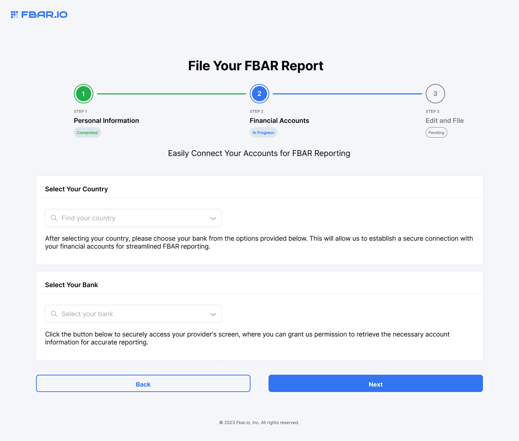Screen dimensions: 519x441
Task: Click the green progress connector line
Action: click(171, 93)
